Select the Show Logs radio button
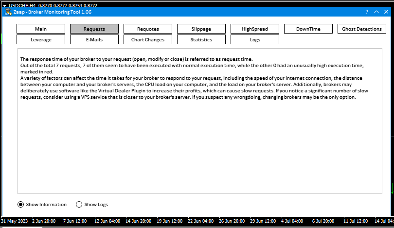Image resolution: width=394 pixels, height=228 pixels. click(x=79, y=204)
